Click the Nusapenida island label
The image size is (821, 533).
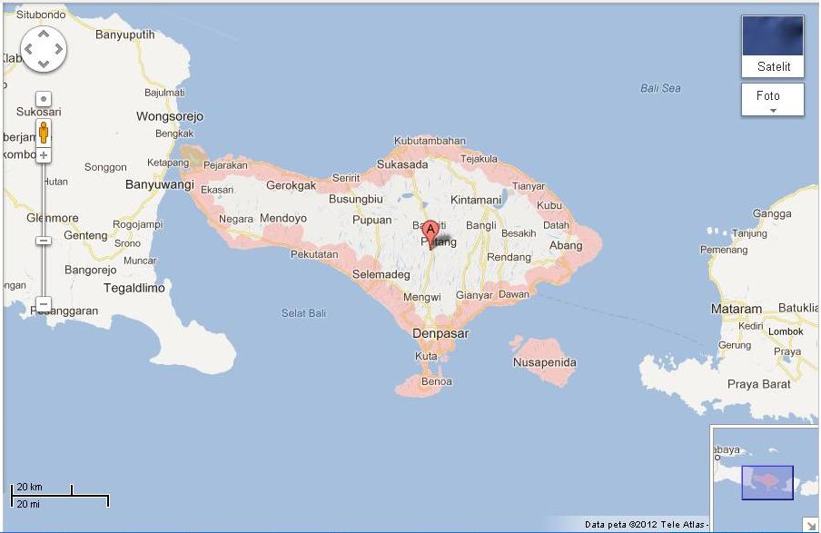(545, 362)
